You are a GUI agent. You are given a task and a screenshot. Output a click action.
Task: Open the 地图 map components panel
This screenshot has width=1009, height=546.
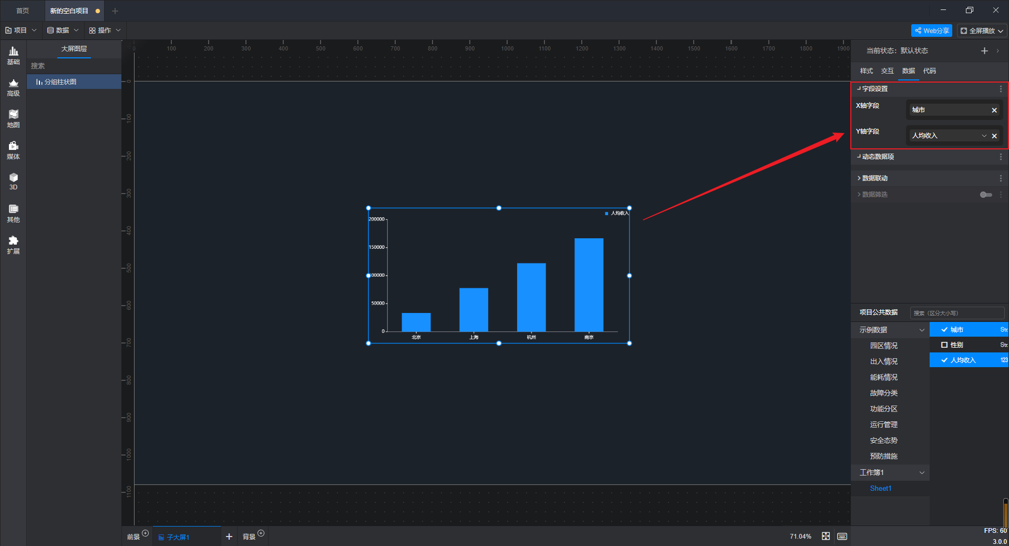pos(13,119)
